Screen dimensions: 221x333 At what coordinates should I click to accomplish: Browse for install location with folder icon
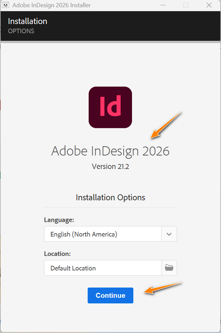click(x=169, y=268)
